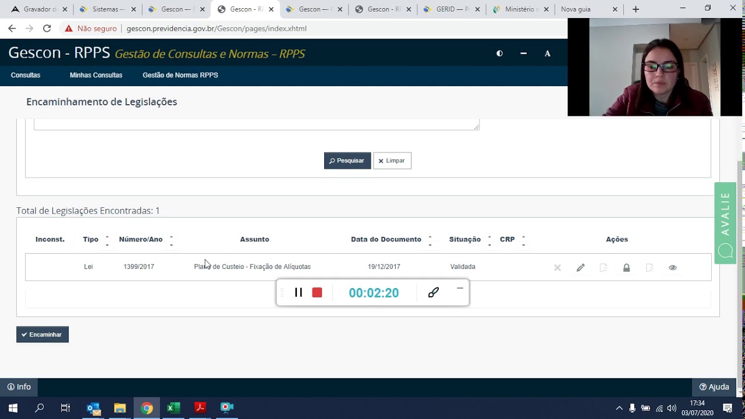This screenshot has height=419, width=745.
Task: Edit the Lei 1399/2017 record with pencil icon
Action: pyautogui.click(x=580, y=268)
